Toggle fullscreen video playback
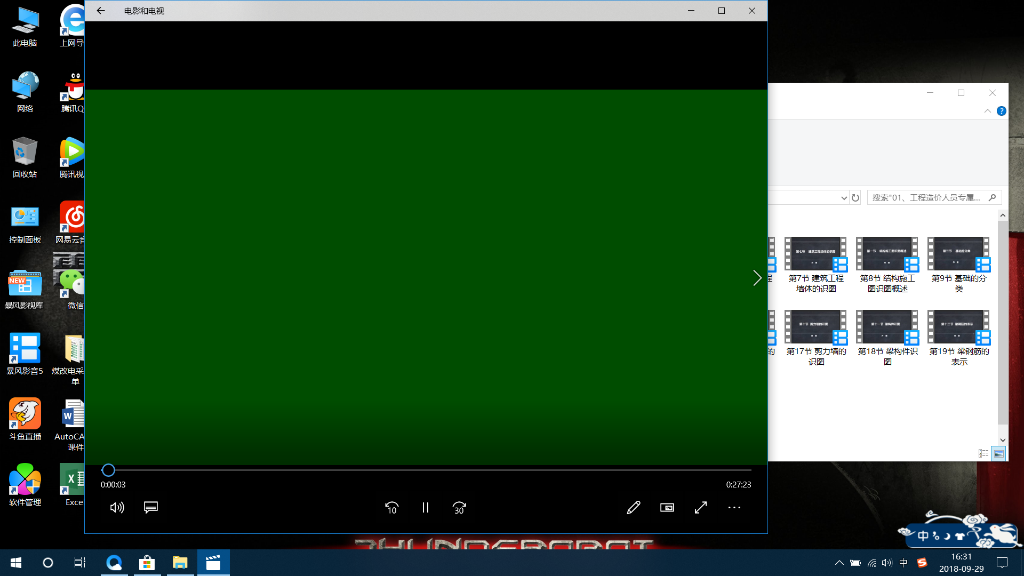 pyautogui.click(x=701, y=508)
